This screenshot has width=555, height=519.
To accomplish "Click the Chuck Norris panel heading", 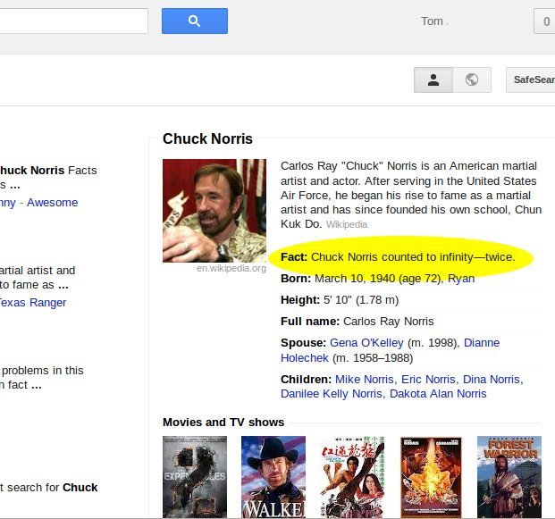I will click(207, 138).
